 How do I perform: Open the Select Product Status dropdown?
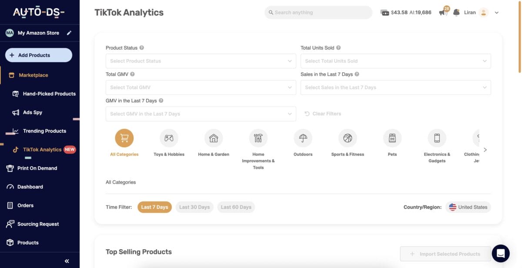tap(201, 61)
